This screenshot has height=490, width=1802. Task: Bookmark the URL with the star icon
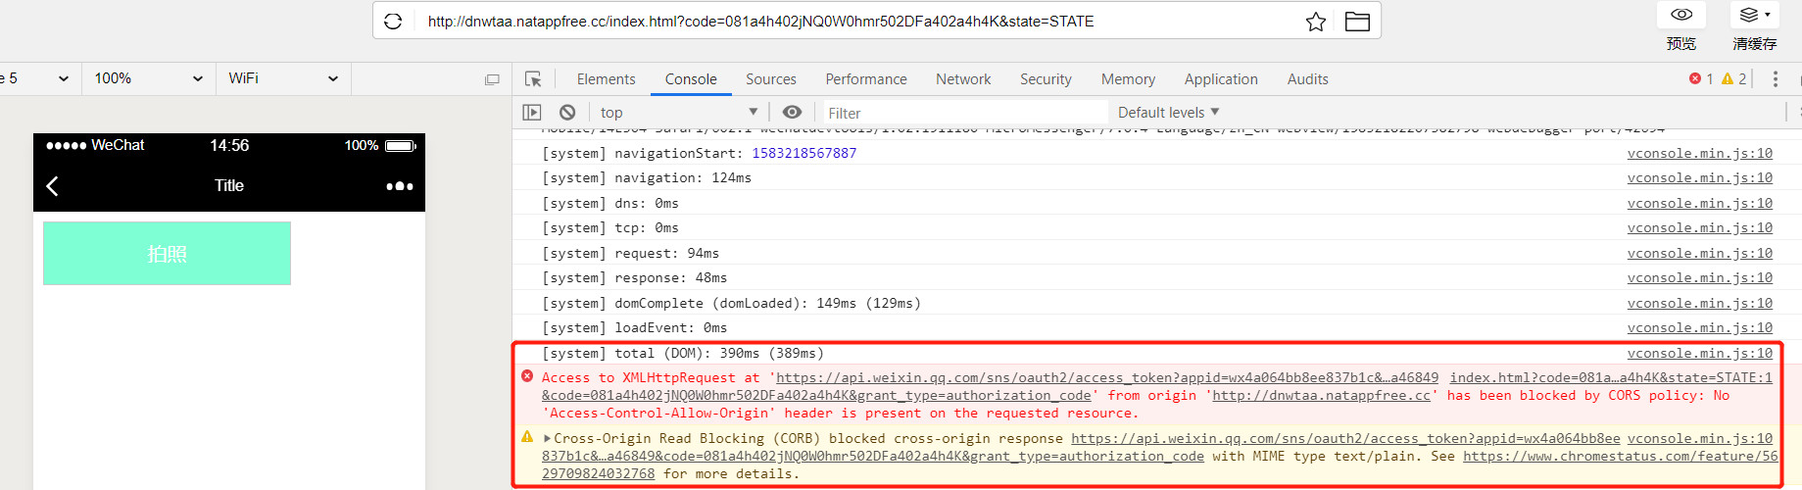click(x=1316, y=22)
